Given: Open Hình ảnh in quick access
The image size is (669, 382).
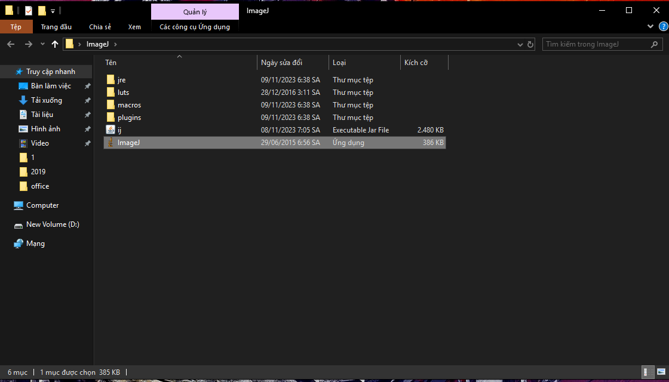Looking at the screenshot, I should pyautogui.click(x=45, y=129).
